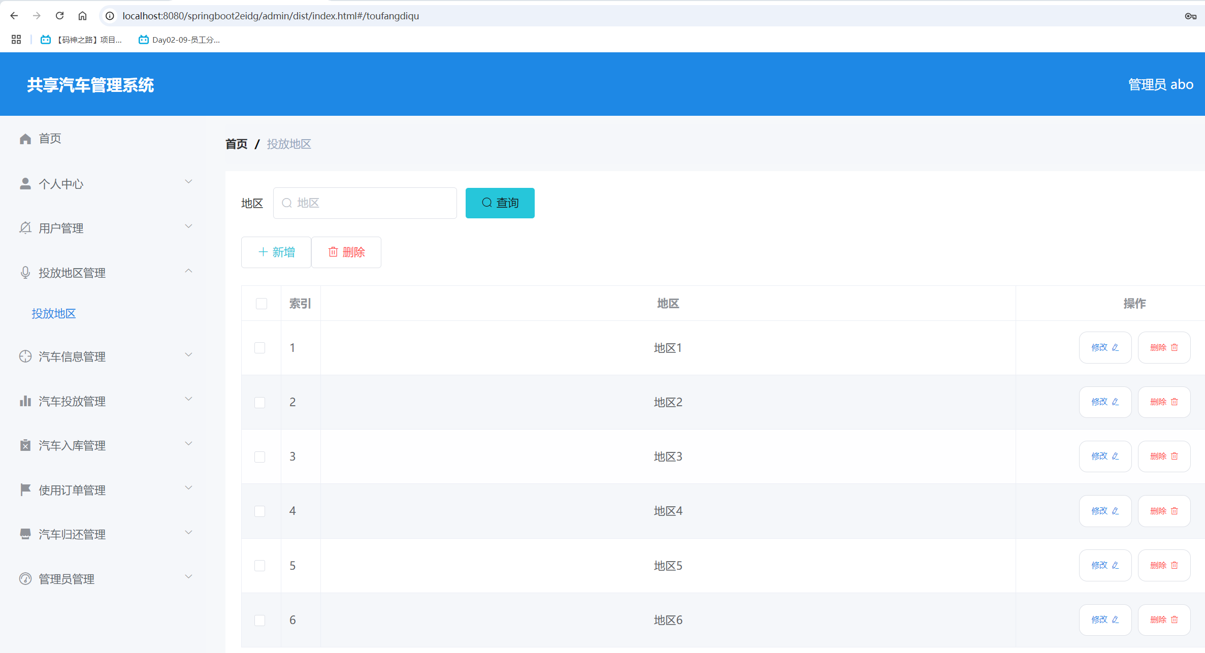The height and width of the screenshot is (653, 1205).
Task: Select the checkbox for row 地区4
Action: (x=260, y=511)
